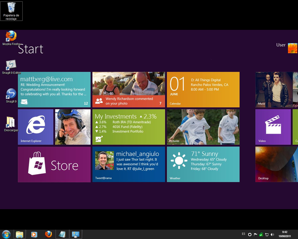Open the SnagIt 9 desktop shortcut

pos(11,96)
